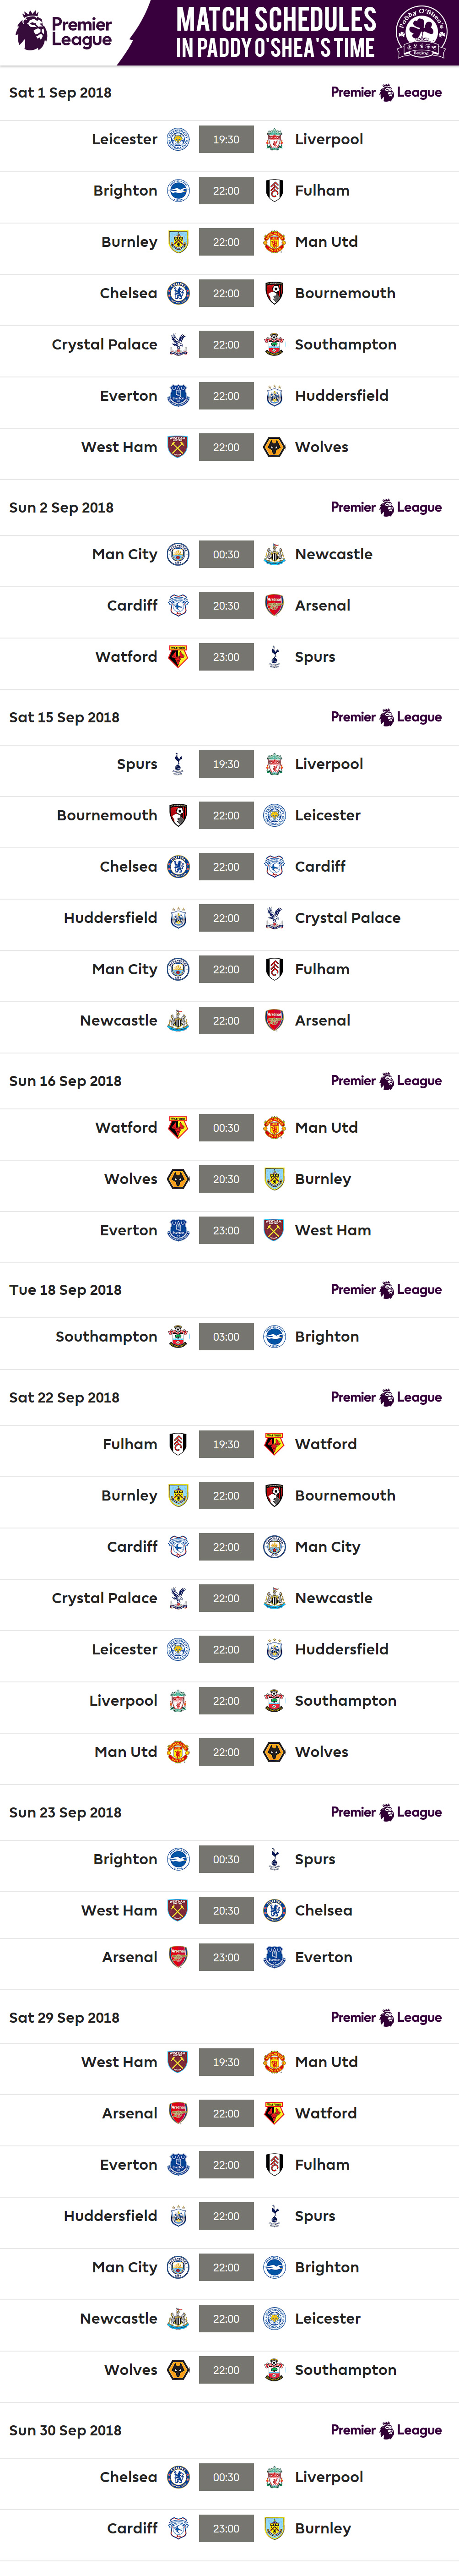The height and width of the screenshot is (2576, 459).
Task: Click Spurs' crest in the Spurs v Liverpool match
Action: [178, 764]
